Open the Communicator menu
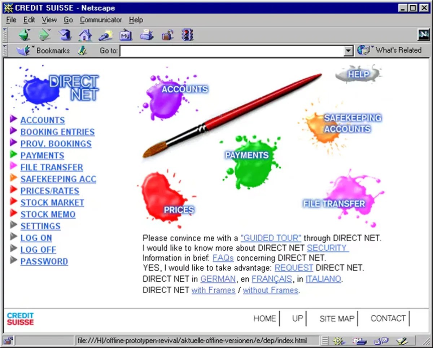Viewport: 433px width, 348px height. coord(101,20)
